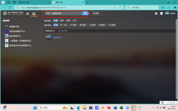The height and width of the screenshot is (111, 178).
Task: Click the 清空结果 clear results link
Action: [x=63, y=31]
